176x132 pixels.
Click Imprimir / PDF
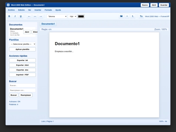point(22,75)
